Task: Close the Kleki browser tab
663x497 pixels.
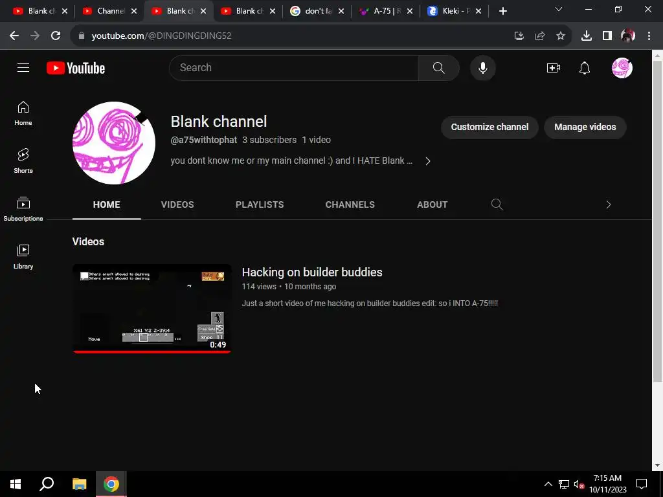Action: click(478, 11)
